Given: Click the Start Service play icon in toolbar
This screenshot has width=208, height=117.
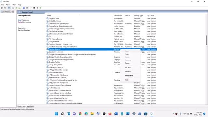Looking at the screenshot, I should click(x=31, y=8).
